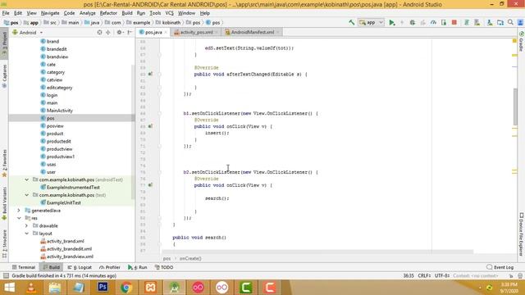The height and width of the screenshot is (295, 525).
Task: Stop the running app with red square
Action: click(x=454, y=22)
